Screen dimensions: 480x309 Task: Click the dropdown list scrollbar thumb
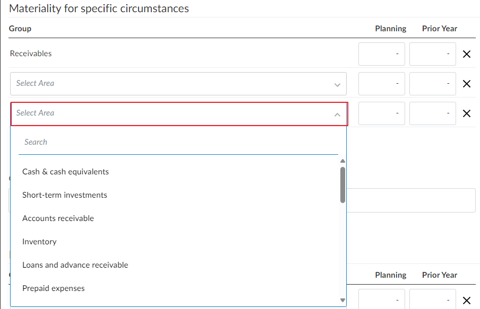(x=342, y=184)
